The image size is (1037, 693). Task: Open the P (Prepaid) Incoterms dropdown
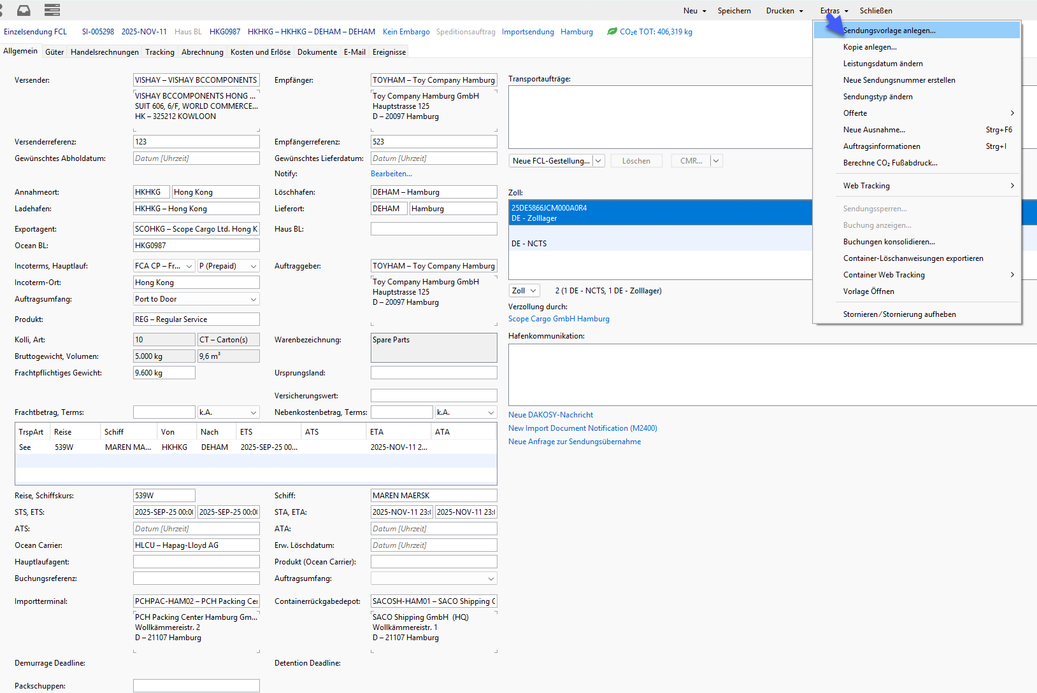click(253, 266)
